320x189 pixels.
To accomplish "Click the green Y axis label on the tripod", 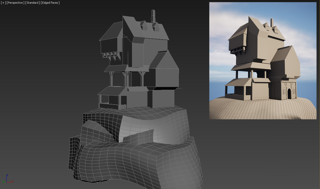I will pos(3,181).
